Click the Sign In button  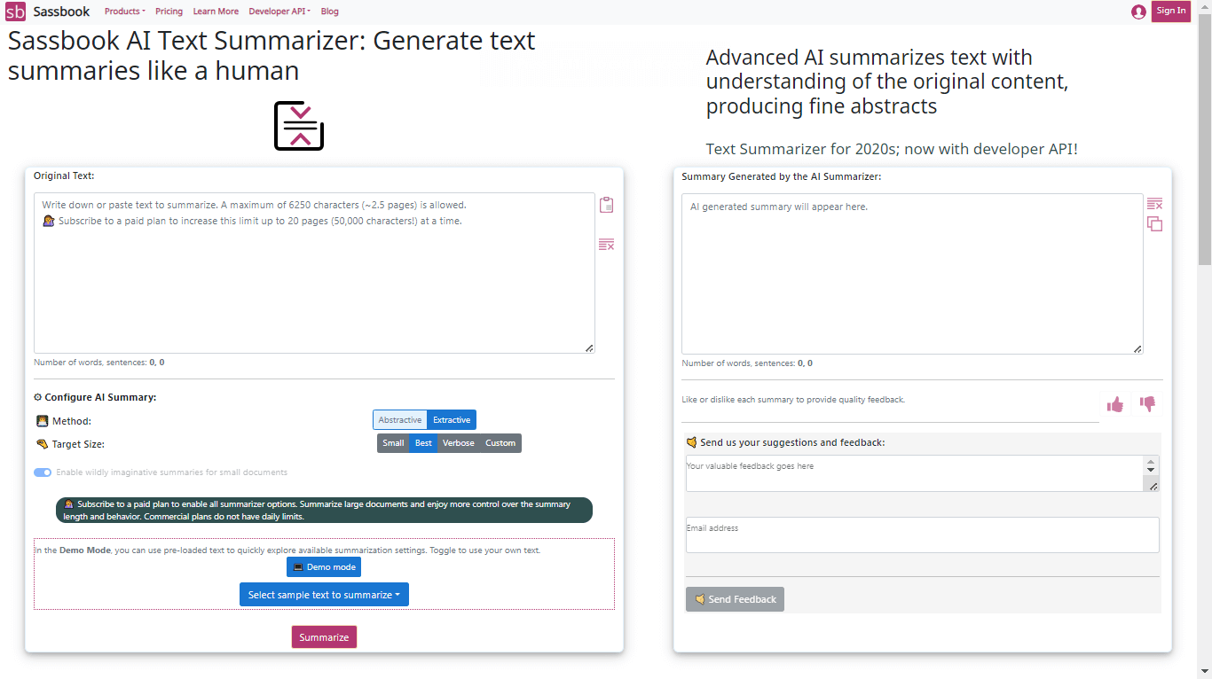(1170, 12)
